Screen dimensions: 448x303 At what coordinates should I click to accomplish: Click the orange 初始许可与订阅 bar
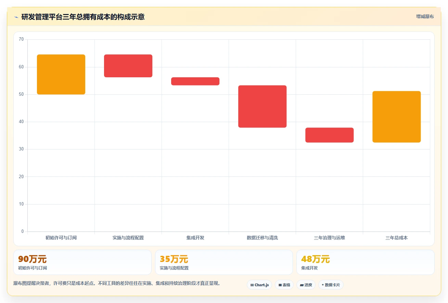pos(61,75)
